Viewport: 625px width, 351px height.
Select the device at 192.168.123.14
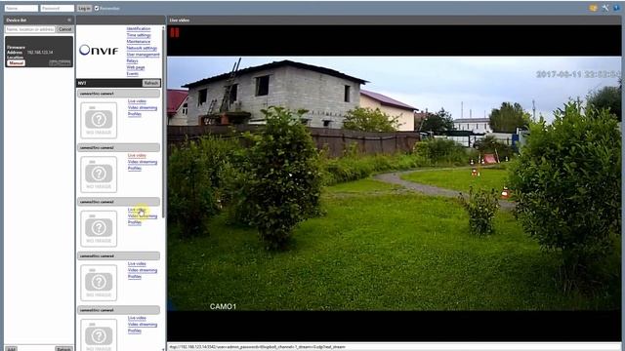coord(39,52)
